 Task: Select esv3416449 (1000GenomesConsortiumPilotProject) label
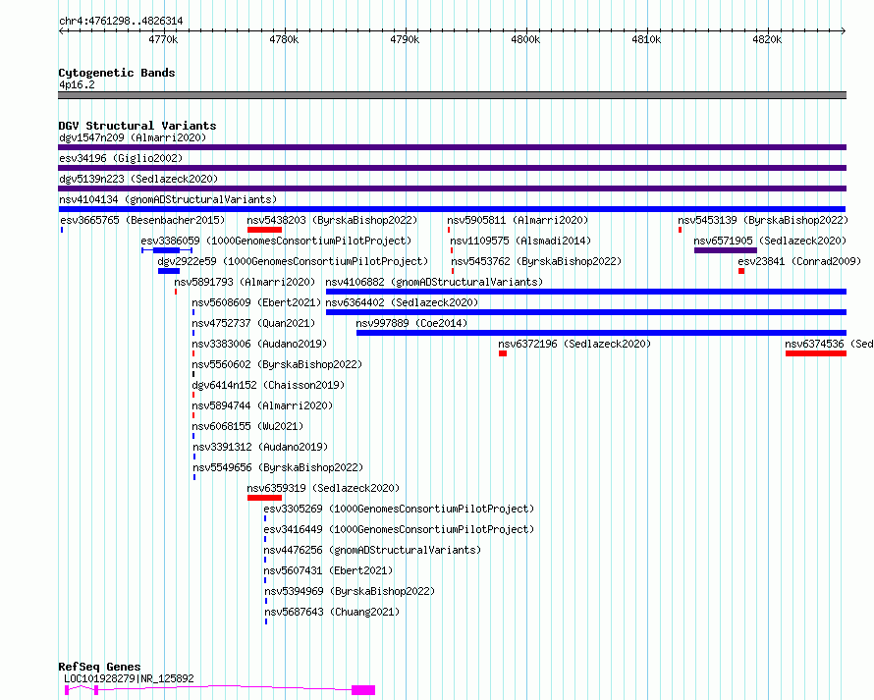pyautogui.click(x=399, y=529)
